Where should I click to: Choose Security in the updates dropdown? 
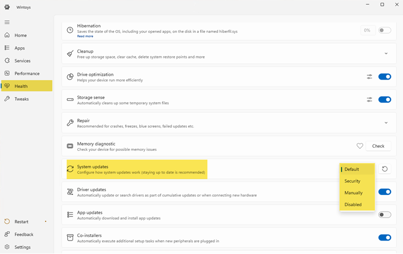point(352,181)
